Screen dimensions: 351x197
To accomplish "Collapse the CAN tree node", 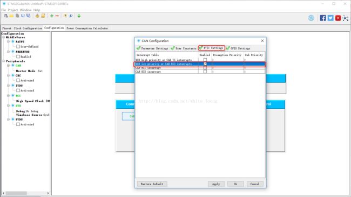I will point(8,65).
